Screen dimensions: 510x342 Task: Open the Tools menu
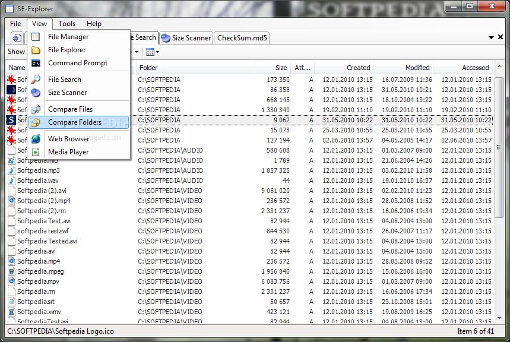pyautogui.click(x=66, y=24)
